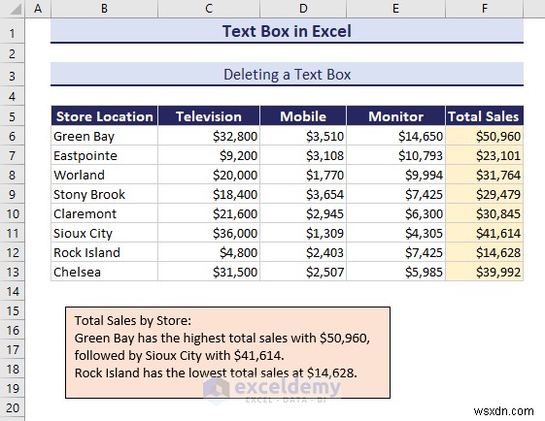This screenshot has width=545, height=421.
Task: Select the $39,992 Total Sales cell
Action: (484, 272)
